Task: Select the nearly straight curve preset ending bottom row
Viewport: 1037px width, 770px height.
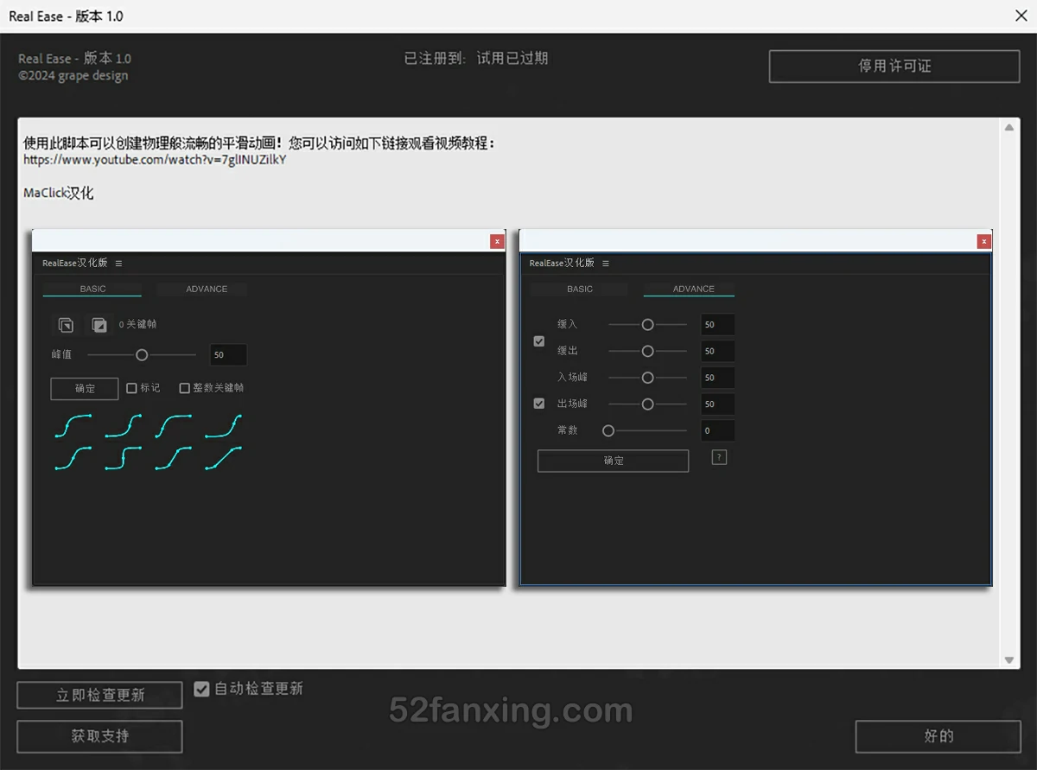Action: click(224, 458)
